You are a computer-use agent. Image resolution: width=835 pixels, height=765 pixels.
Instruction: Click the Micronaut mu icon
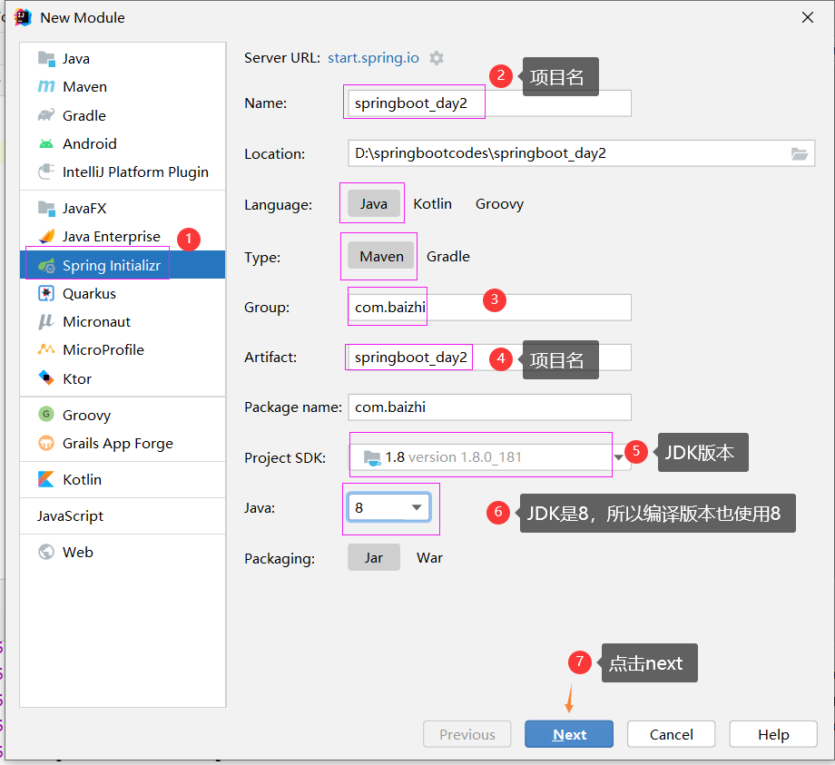46,321
